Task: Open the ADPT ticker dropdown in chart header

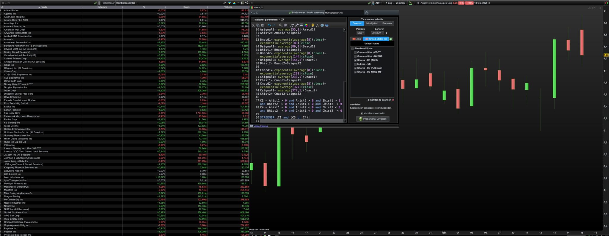Action: 379,3
